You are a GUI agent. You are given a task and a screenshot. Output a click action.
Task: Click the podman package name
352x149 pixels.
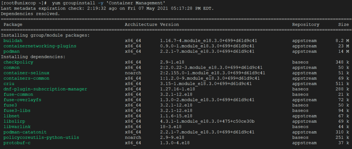click(x=12, y=51)
